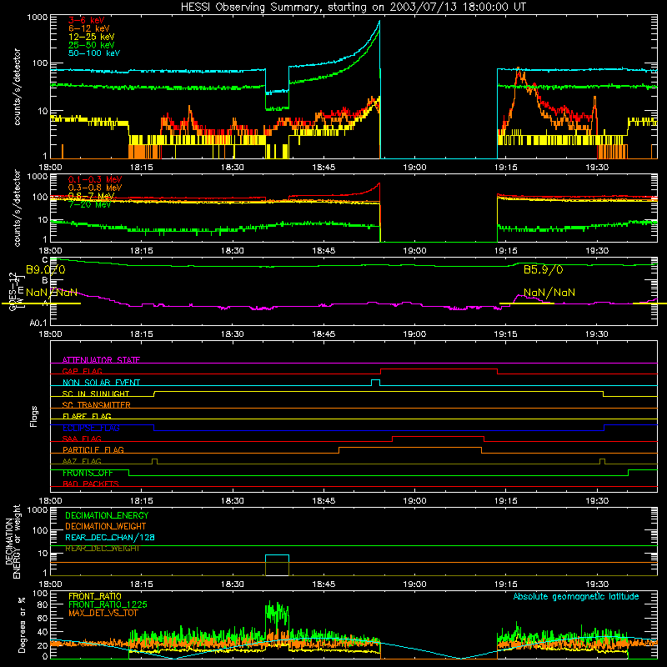667x667 pixels.
Task: Click the FRONT_RATIO_1225 legend label
Action: (x=108, y=605)
